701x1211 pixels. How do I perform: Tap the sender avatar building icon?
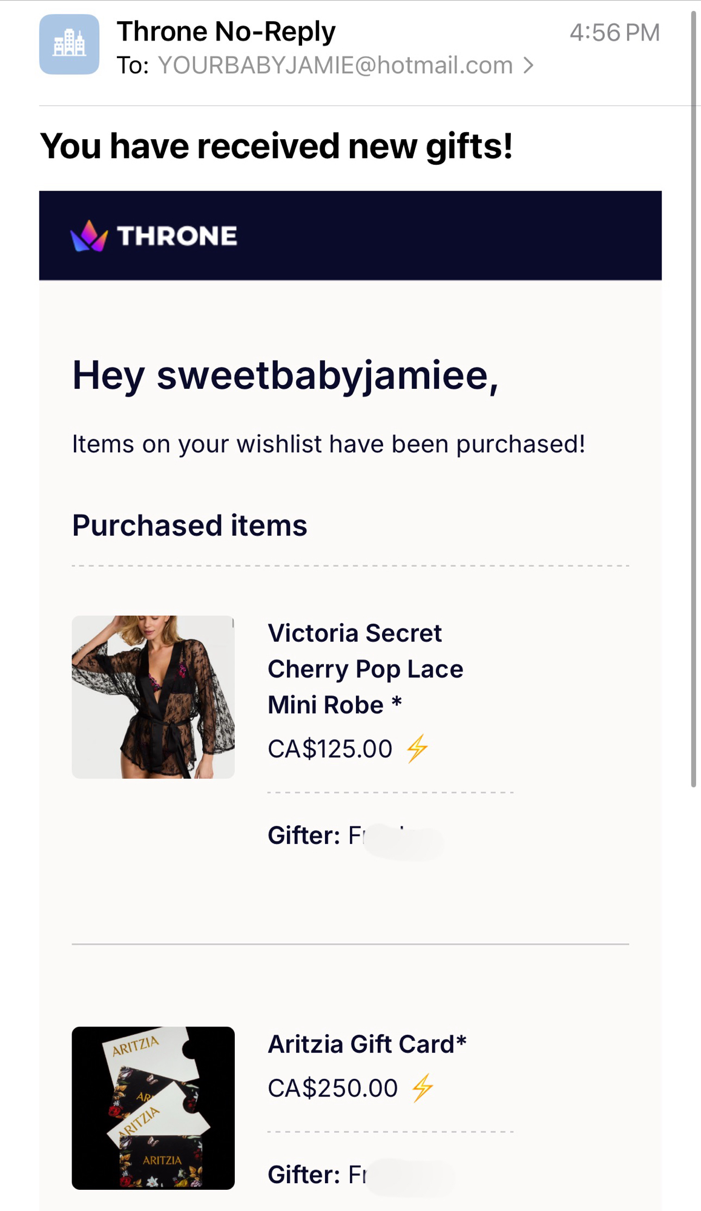(69, 44)
